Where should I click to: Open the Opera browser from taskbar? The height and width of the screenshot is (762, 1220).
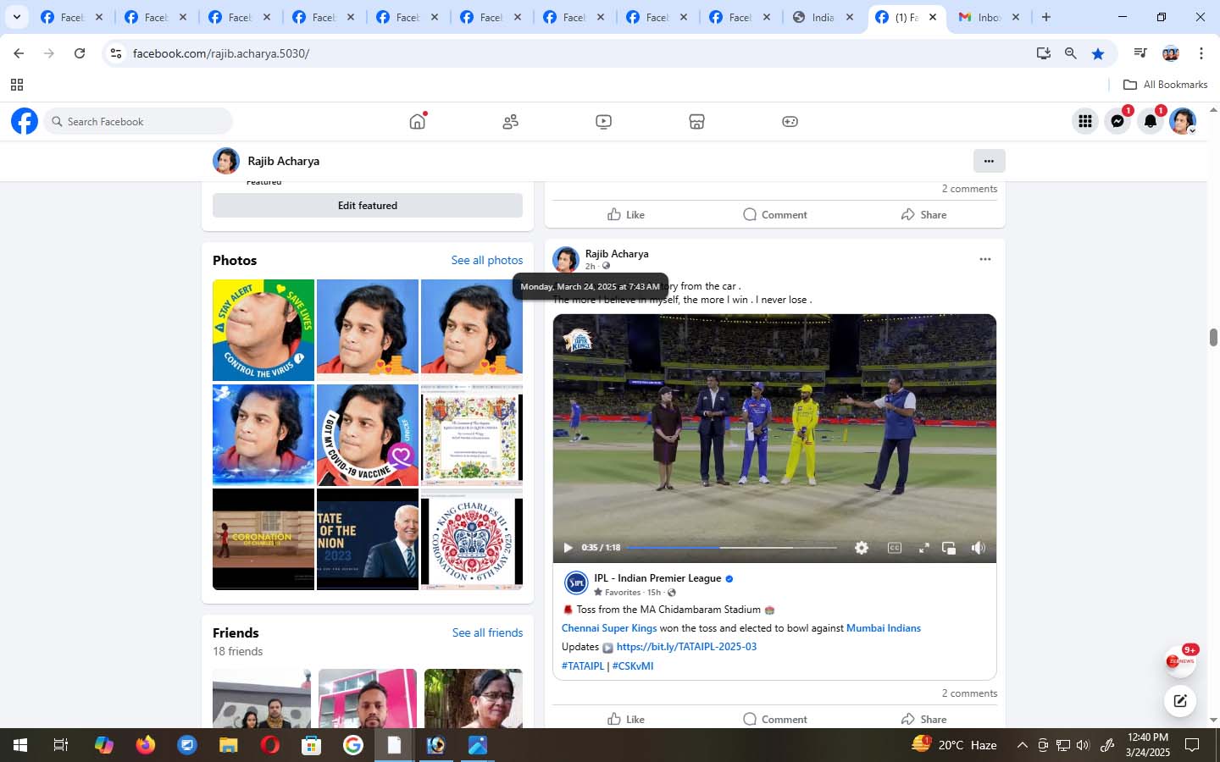pos(270,745)
